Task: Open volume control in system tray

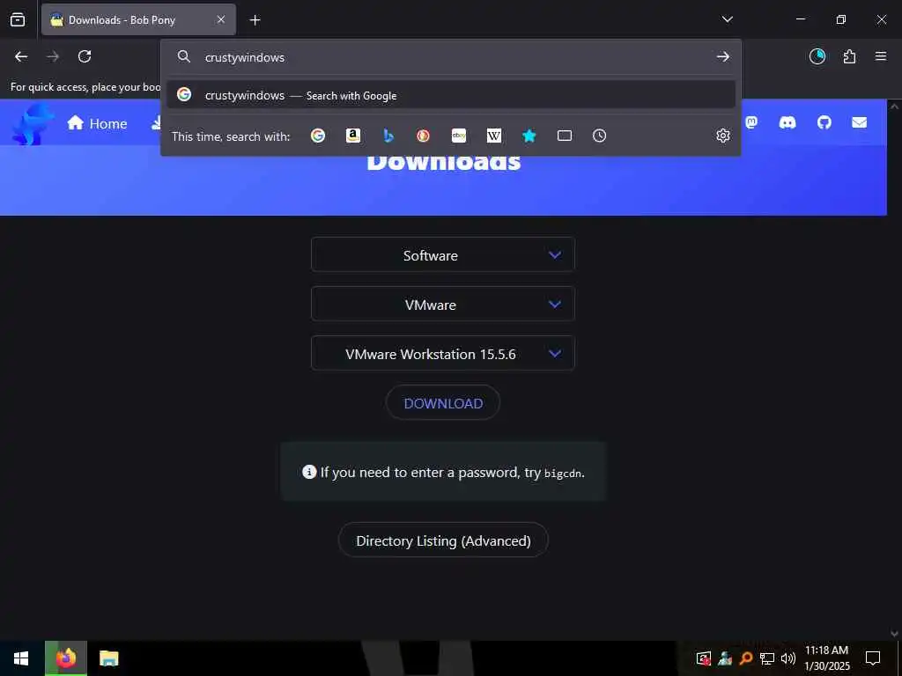Action: 788,658
